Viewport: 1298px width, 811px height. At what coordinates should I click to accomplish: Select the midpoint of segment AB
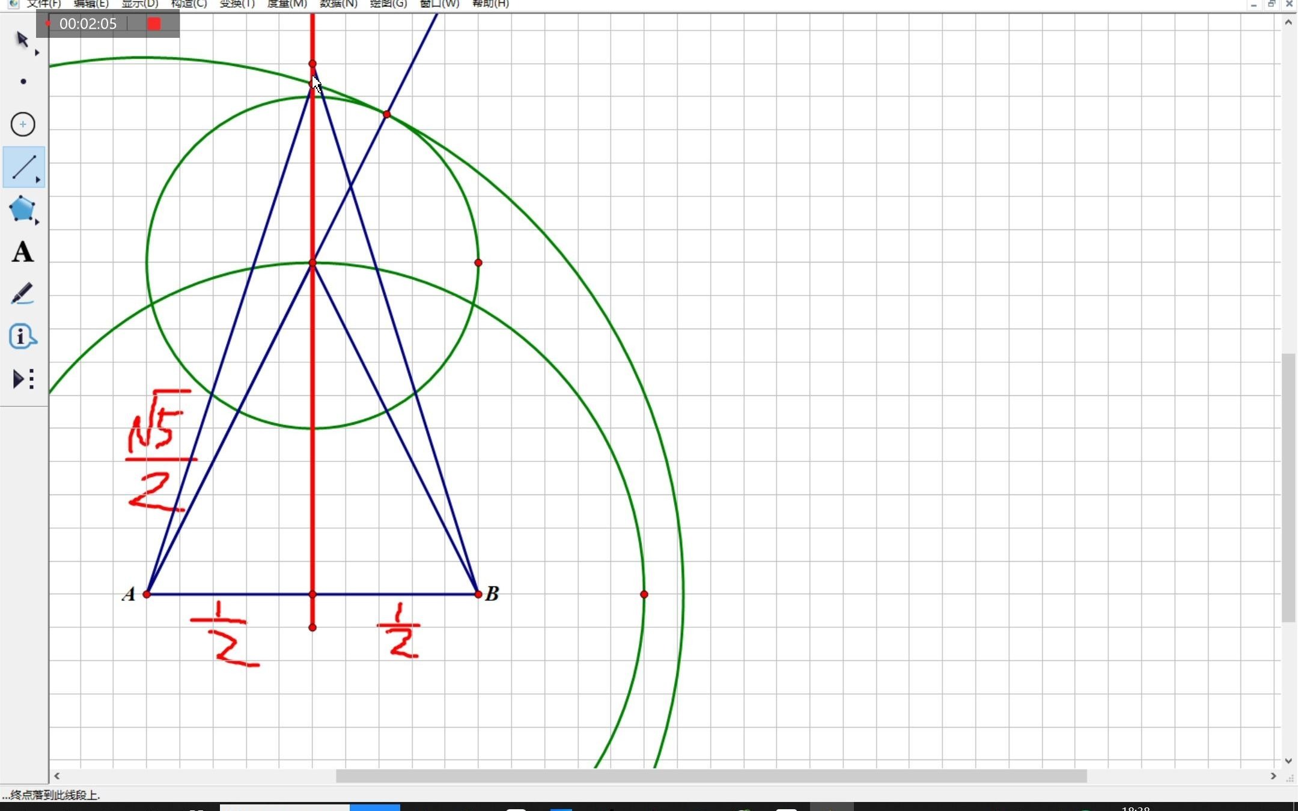pyautogui.click(x=312, y=594)
